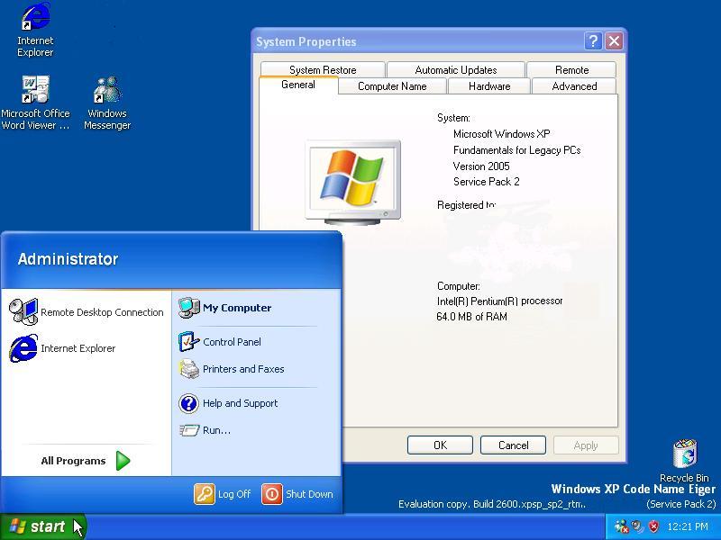
Task: Switch to the Hardware tab
Action: coord(488,86)
